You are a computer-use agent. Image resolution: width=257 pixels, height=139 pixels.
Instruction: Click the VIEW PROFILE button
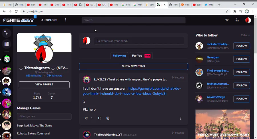(x=44, y=84)
